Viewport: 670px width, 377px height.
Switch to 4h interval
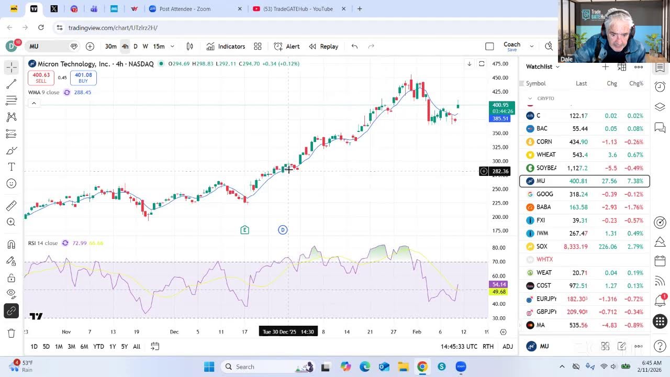[x=125, y=46]
